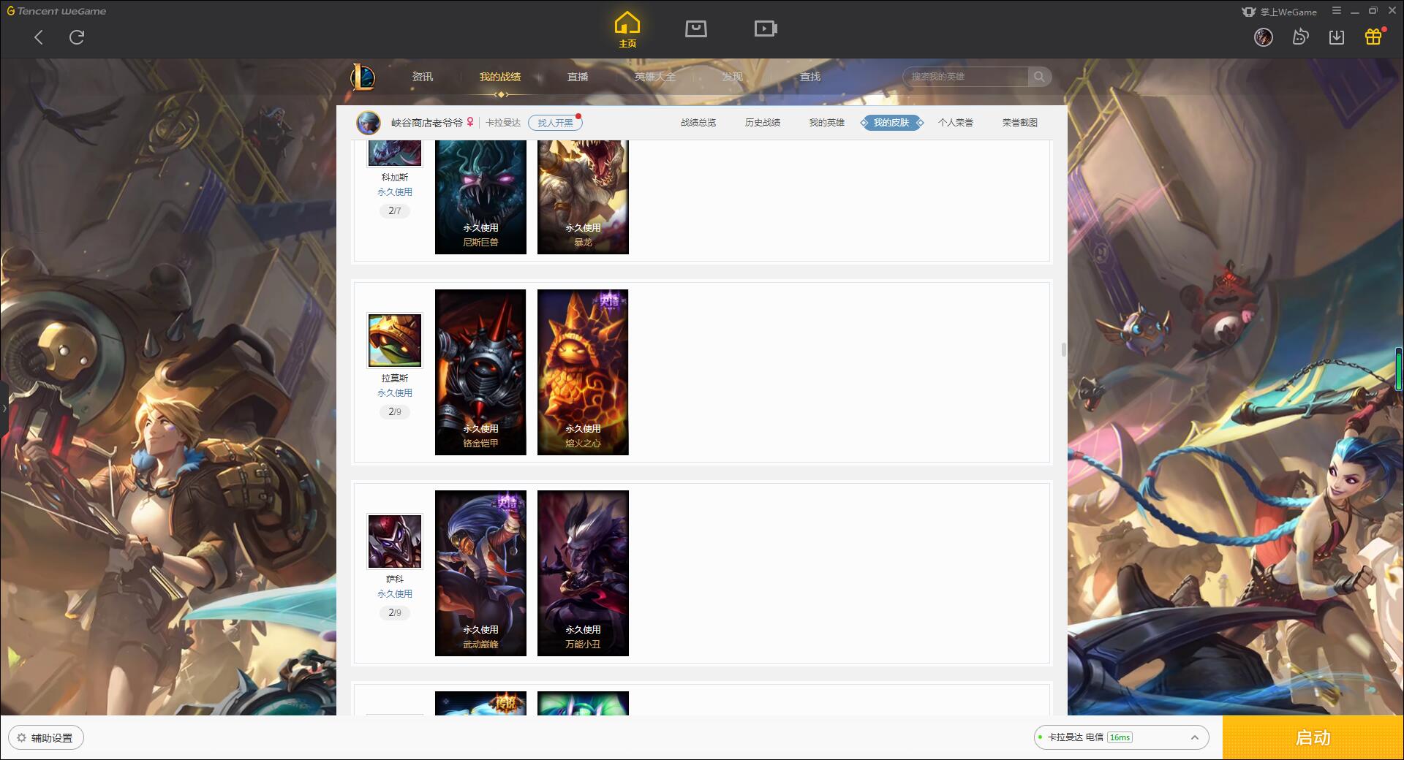Screen dimensions: 1404x760
Task: Open 我的英雄 heroes tab
Action: (827, 123)
